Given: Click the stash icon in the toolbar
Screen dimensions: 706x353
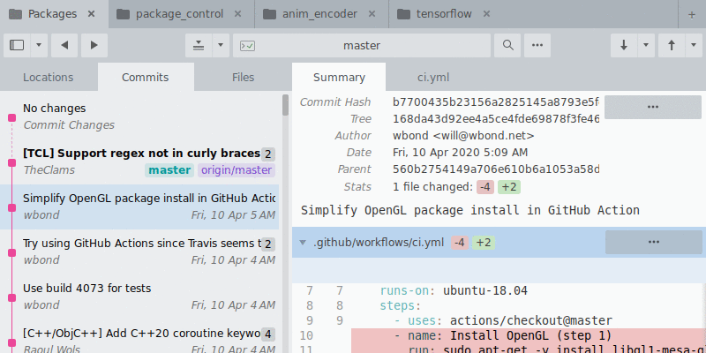Looking at the screenshot, I should (199, 46).
